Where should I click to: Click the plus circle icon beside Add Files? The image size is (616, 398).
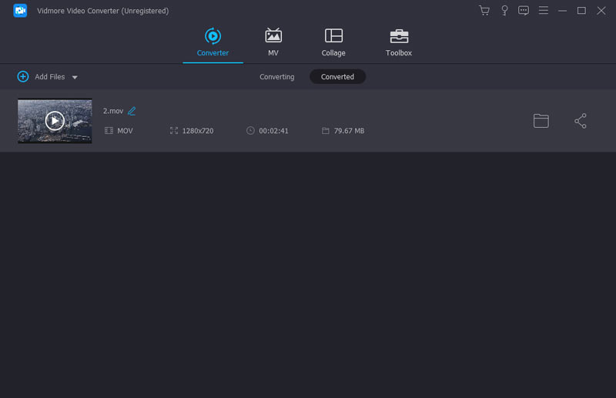[23, 77]
